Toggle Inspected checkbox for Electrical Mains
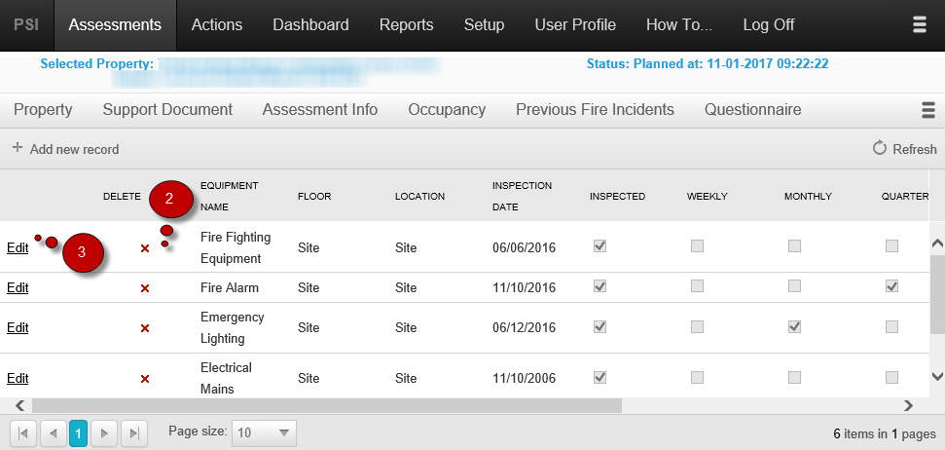 (x=600, y=378)
